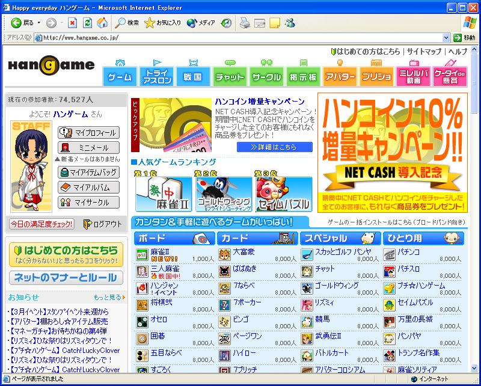This screenshot has height=386, width=481.
Task: Open the サイトマップ link
Action: pos(424,52)
